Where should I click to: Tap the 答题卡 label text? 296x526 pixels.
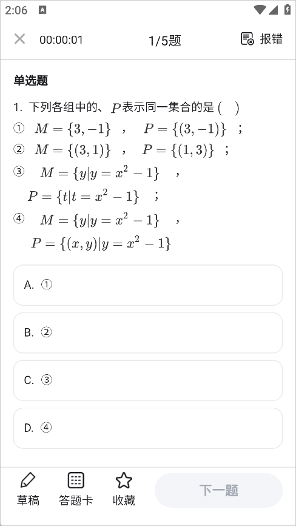(76, 500)
